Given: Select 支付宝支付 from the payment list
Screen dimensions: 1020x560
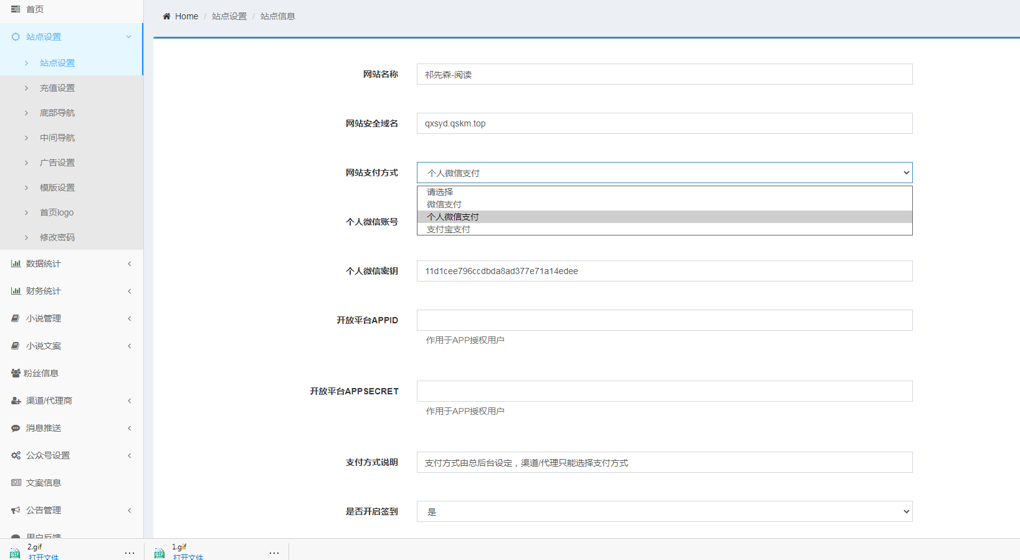Looking at the screenshot, I should [449, 229].
